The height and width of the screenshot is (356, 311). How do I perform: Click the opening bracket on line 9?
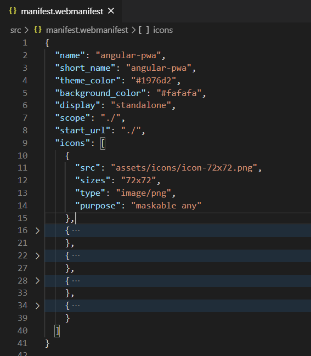(x=103, y=144)
